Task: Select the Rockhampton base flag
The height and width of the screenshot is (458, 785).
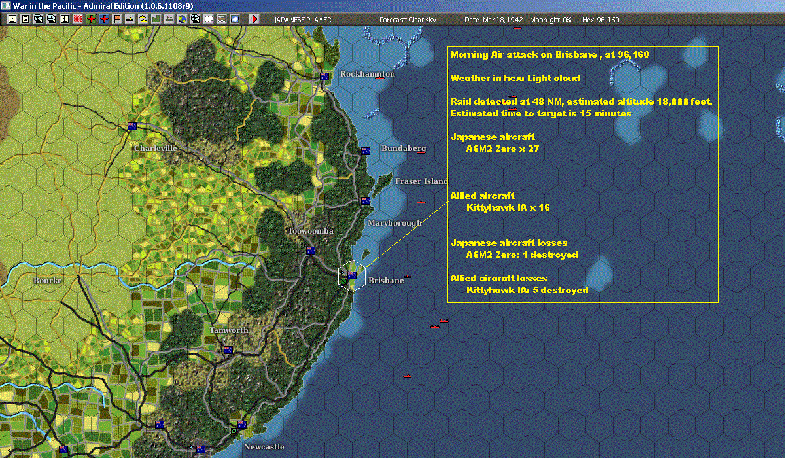Action: (x=324, y=77)
